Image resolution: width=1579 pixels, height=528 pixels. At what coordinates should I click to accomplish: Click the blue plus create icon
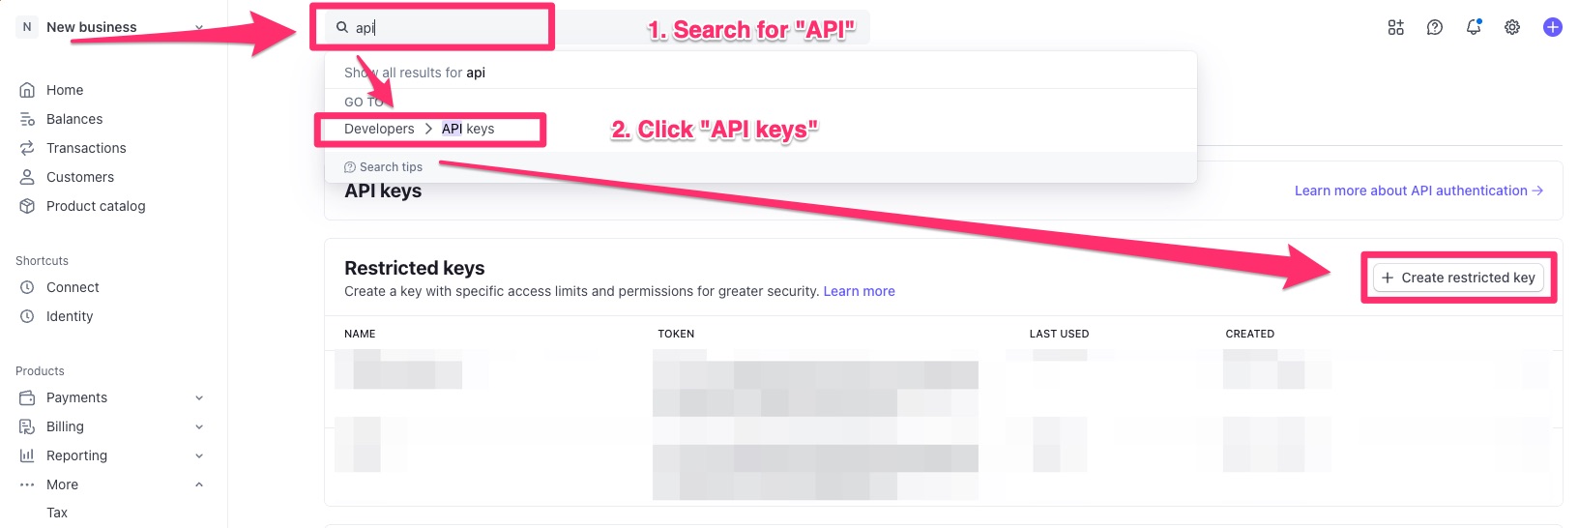tap(1553, 27)
